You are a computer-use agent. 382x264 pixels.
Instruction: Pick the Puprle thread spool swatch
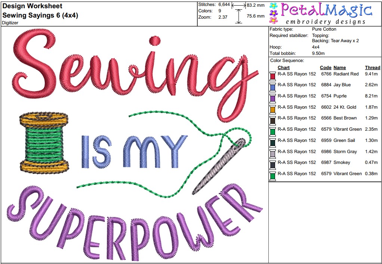(272, 98)
